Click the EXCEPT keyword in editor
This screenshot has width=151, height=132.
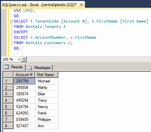click(21, 32)
